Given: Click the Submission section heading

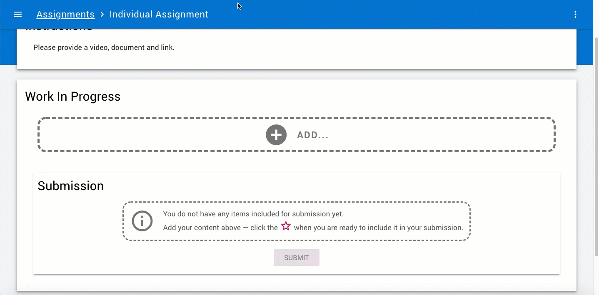Looking at the screenshot, I should point(70,186).
